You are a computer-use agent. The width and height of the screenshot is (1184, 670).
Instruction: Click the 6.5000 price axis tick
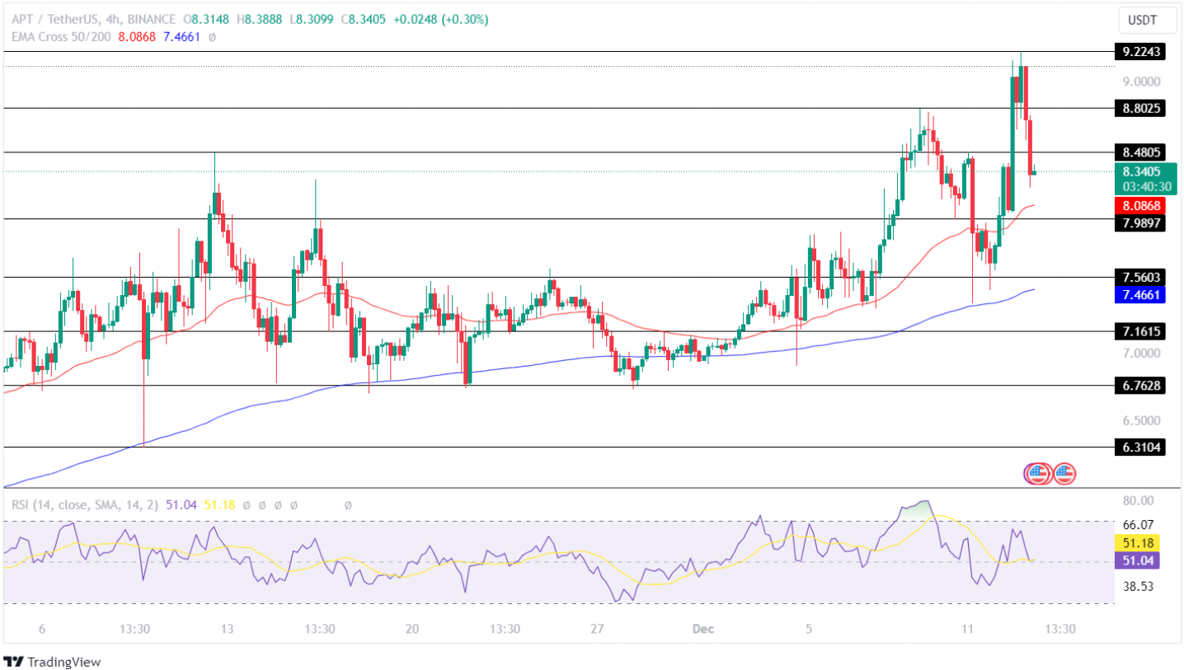tap(1142, 419)
